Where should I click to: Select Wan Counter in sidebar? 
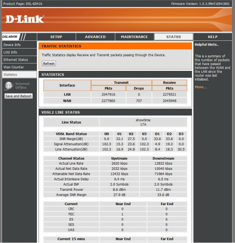pyautogui.click(x=19, y=67)
